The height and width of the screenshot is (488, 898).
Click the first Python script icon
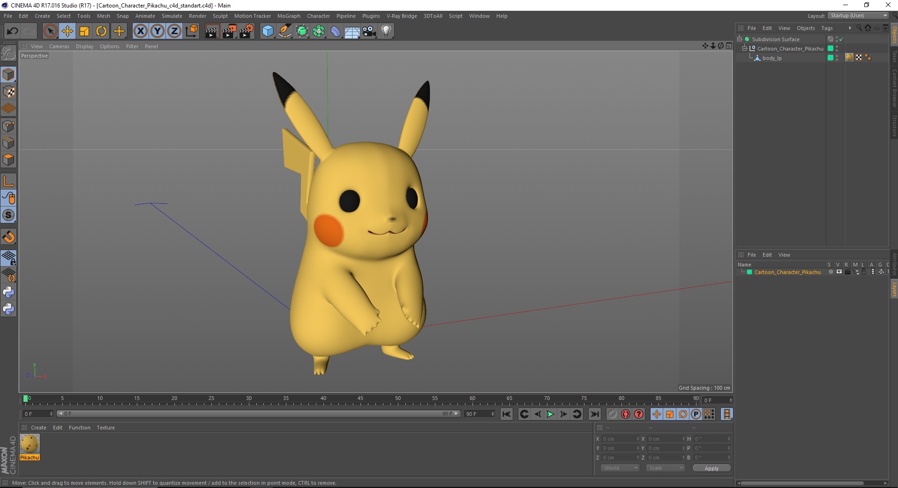(8, 292)
